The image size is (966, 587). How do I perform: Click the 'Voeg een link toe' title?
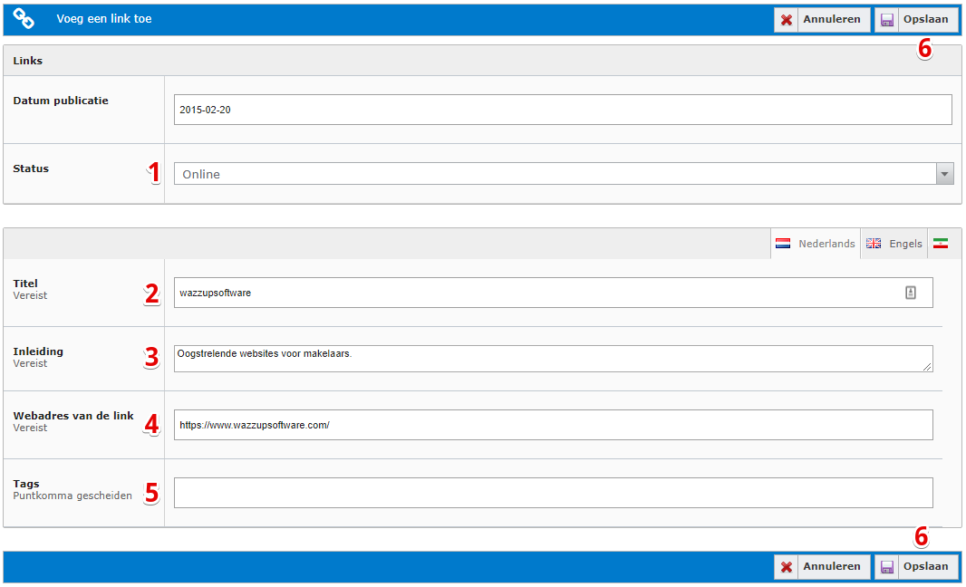(104, 18)
